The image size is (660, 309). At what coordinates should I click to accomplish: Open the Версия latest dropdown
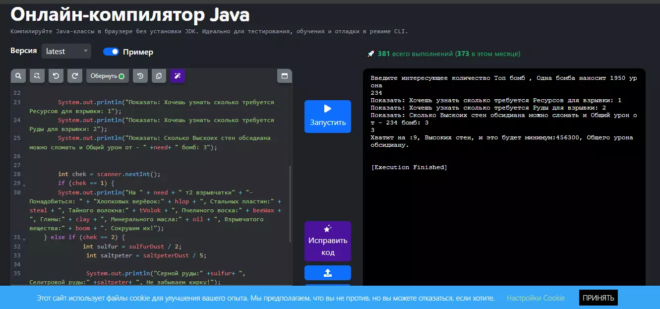coord(66,51)
